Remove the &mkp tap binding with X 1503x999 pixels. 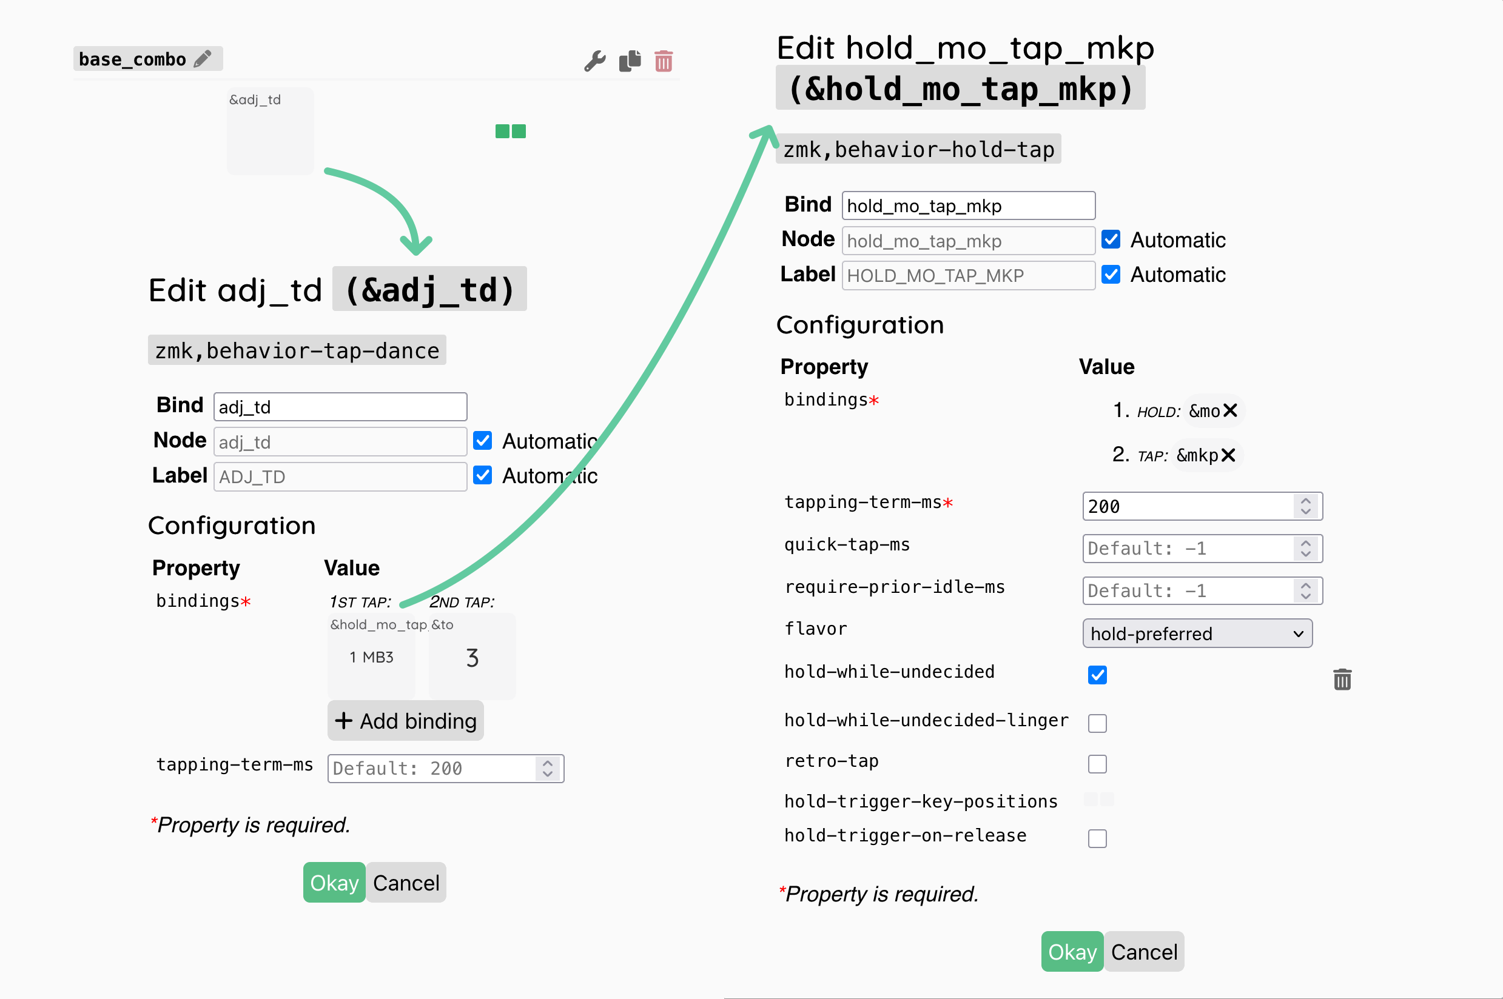click(x=1228, y=455)
